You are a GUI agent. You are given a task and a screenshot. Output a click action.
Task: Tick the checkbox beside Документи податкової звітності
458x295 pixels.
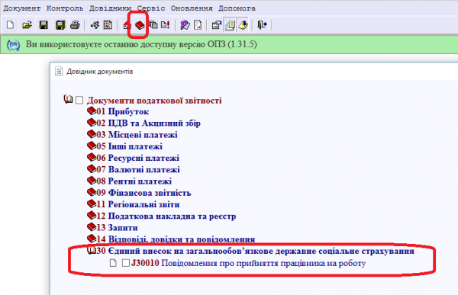79,101
